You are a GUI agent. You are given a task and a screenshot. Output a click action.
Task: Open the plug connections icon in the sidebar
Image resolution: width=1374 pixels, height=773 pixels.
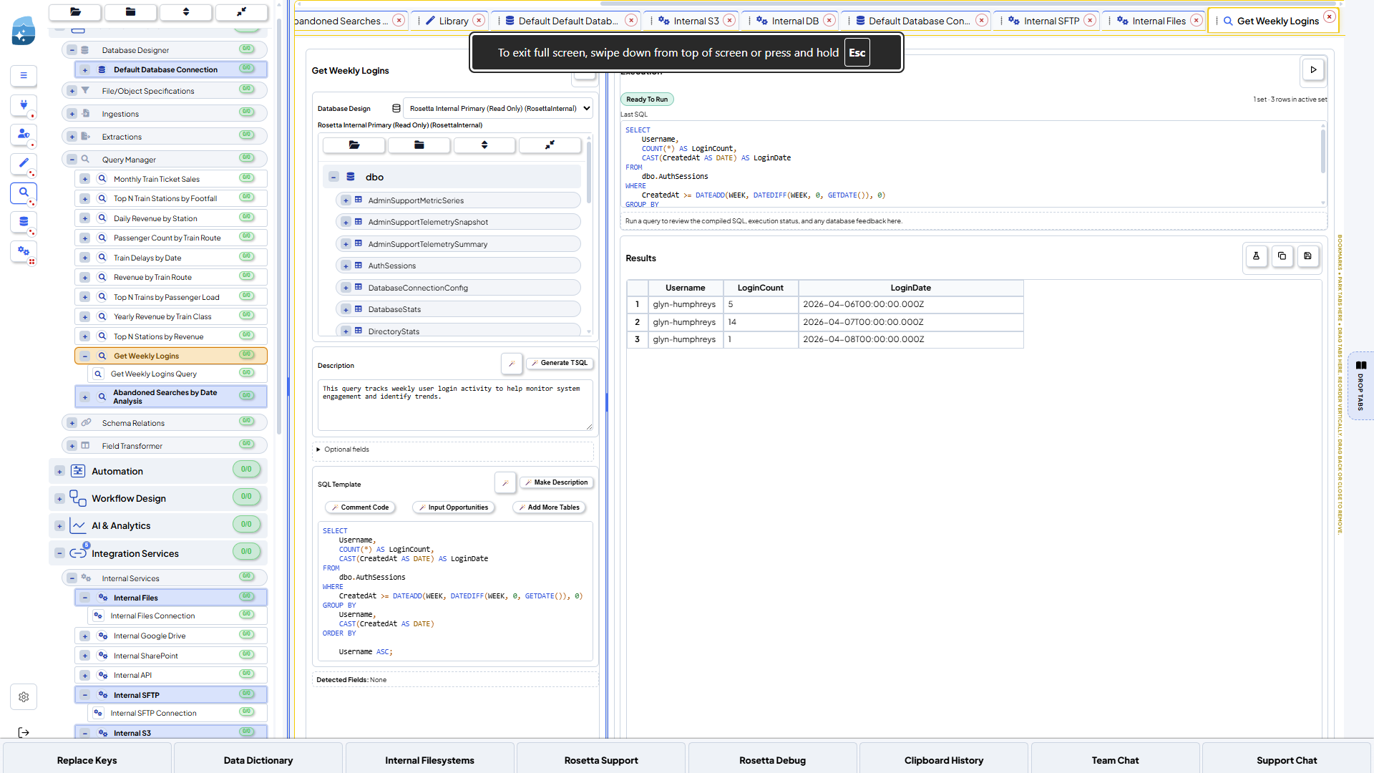24,106
